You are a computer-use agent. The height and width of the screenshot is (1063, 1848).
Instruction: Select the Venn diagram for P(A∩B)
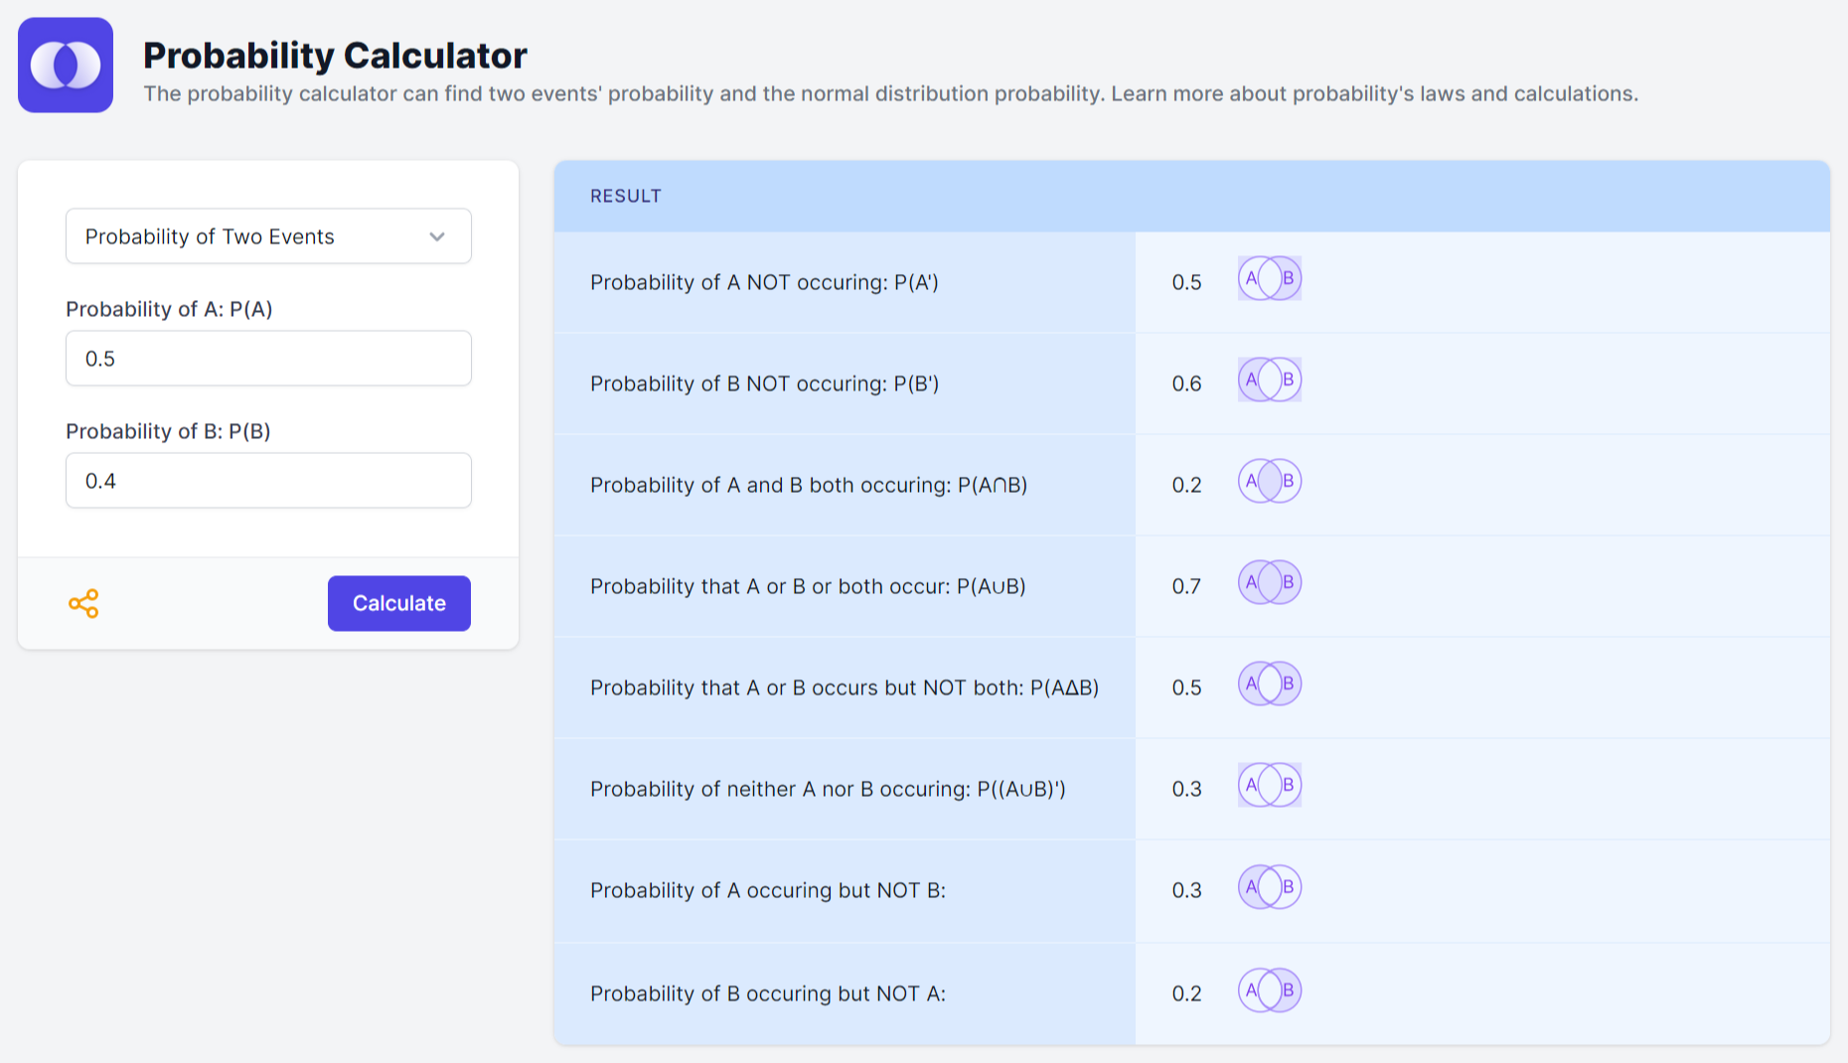coord(1269,481)
